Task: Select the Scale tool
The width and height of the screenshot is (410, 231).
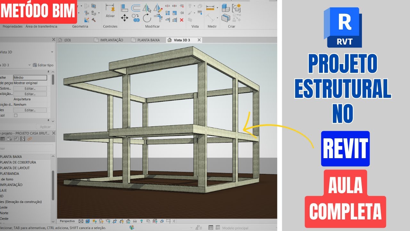Action: [175, 13]
